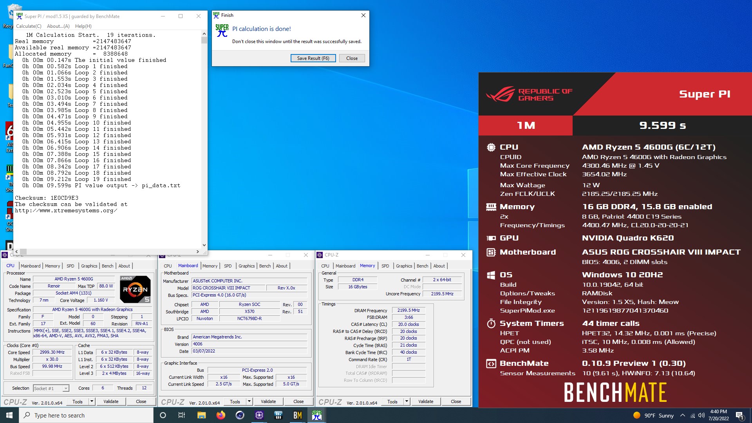Expand Tools dropdown arrow in left CPU-Z
The image size is (752, 423).
(x=92, y=401)
